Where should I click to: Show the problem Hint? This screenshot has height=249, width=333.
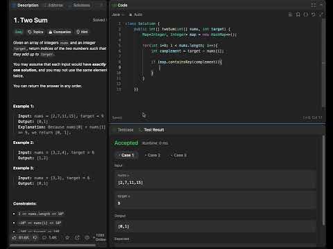[x=82, y=32]
